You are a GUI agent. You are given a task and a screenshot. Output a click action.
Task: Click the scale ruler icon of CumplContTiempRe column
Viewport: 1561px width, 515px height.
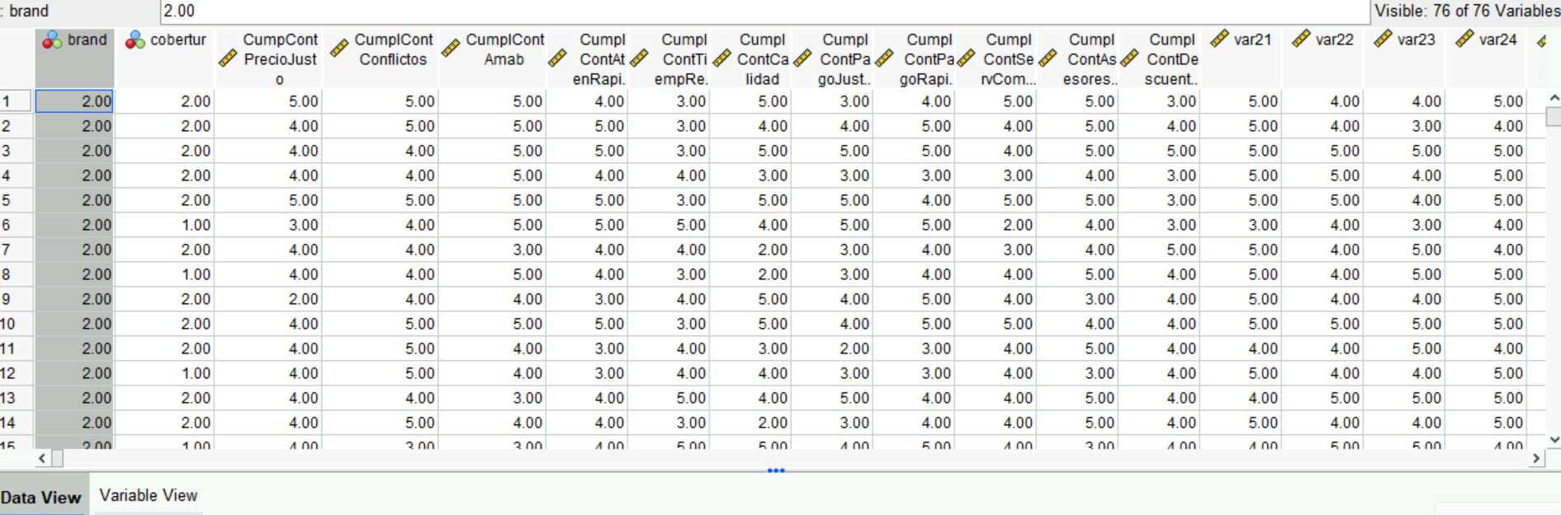[639, 59]
